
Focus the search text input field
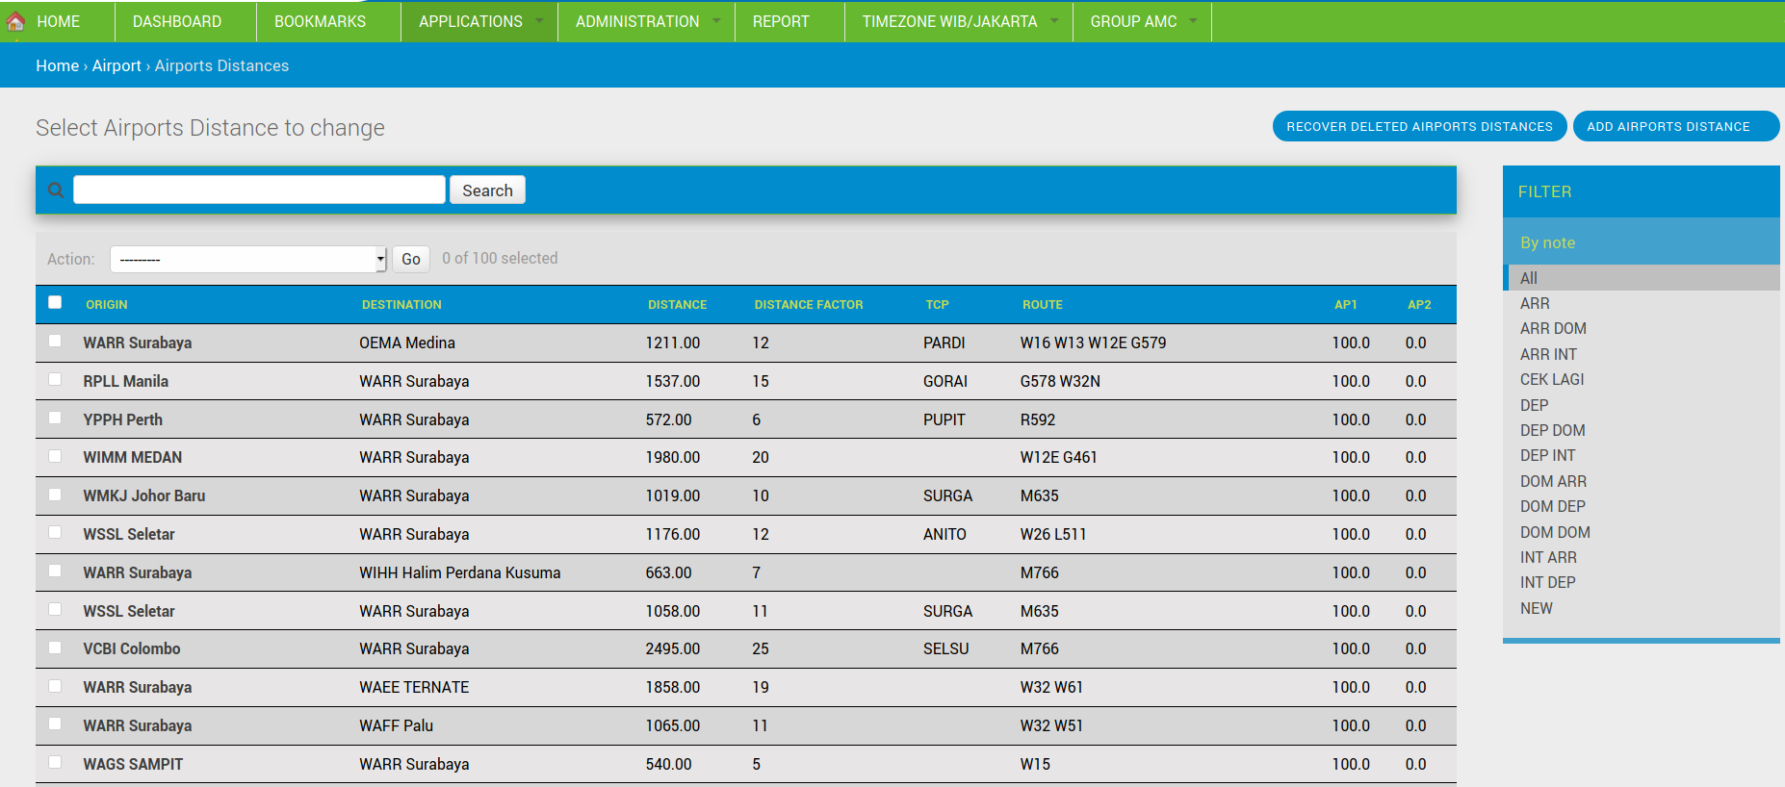click(259, 190)
